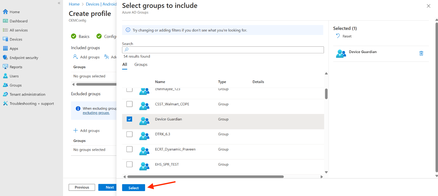Screen dimensions: 438x196
Task: Close the group selection panel
Action: point(428,6)
